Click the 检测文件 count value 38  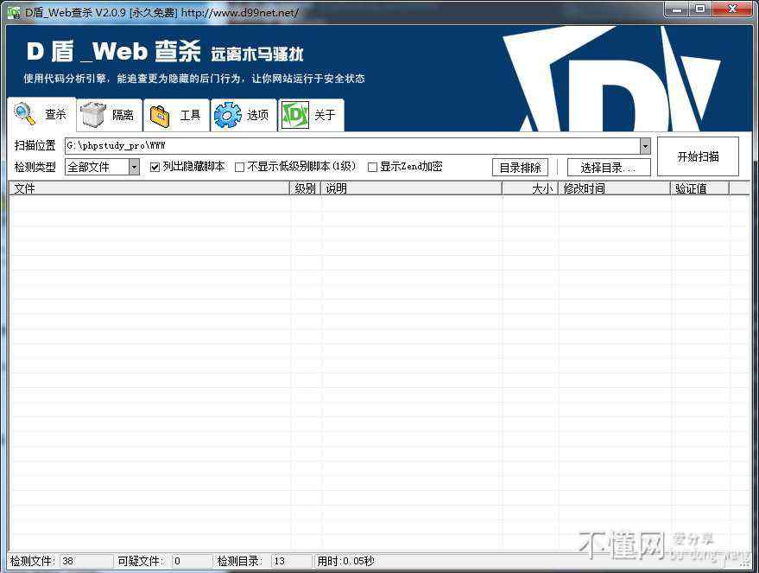point(67,561)
